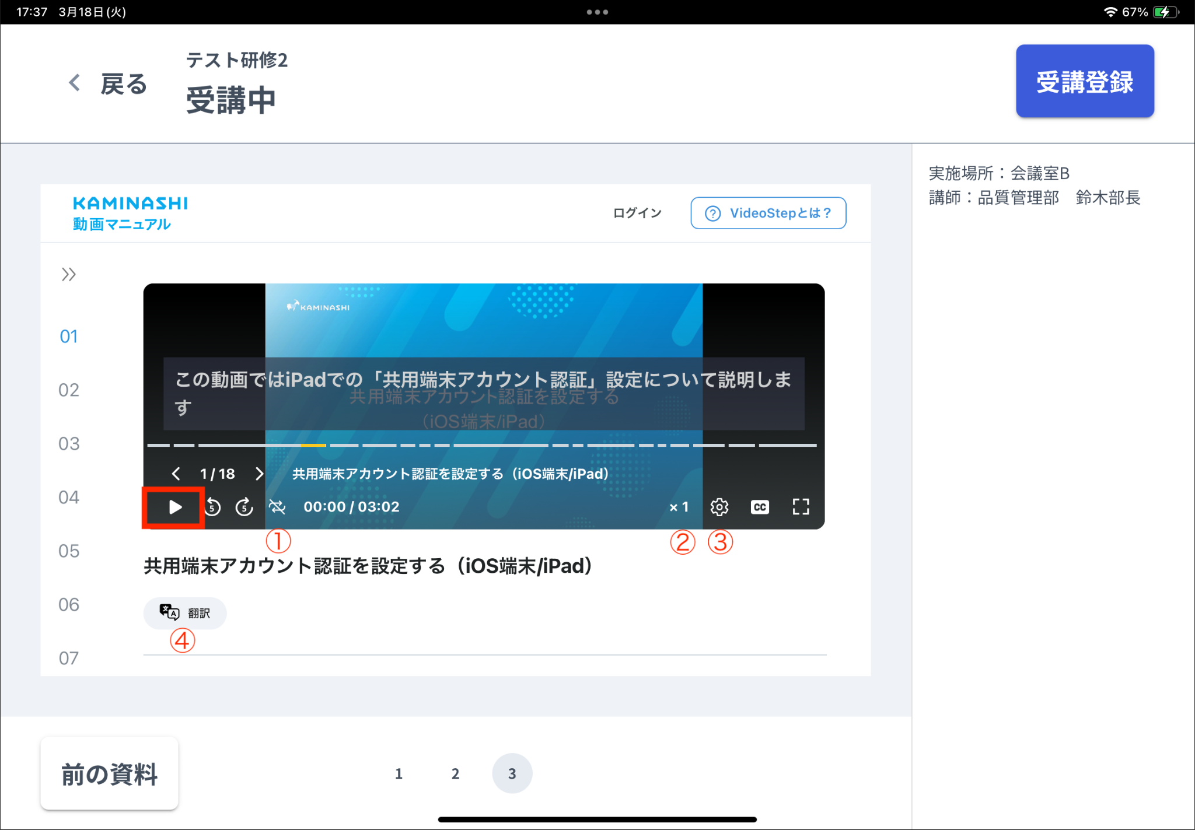Viewport: 1195px width, 830px height.
Task: Click the video title below the player
Action: tap(368, 566)
